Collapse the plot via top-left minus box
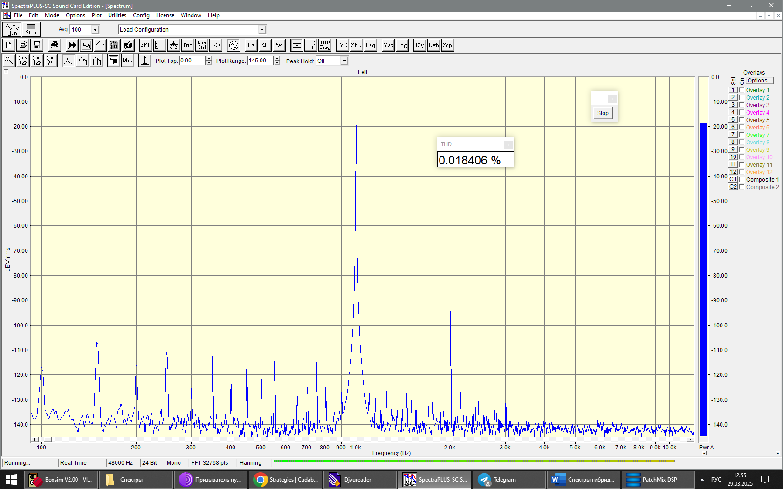Viewport: 783px width, 489px height. click(6, 72)
